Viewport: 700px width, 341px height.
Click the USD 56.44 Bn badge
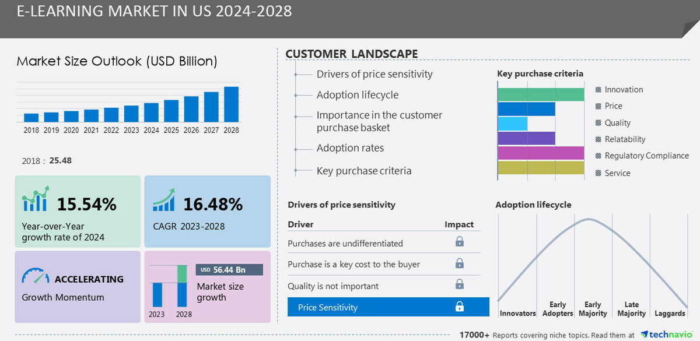229,269
